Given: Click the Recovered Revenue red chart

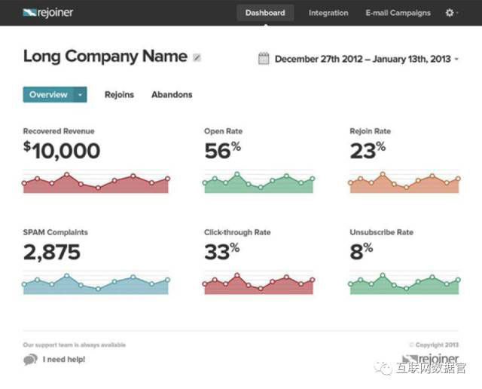Looking at the screenshot, I should [x=96, y=183].
